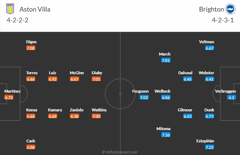Select Digne's 7.08 rating badge
The image size is (240, 155).
[31, 48]
